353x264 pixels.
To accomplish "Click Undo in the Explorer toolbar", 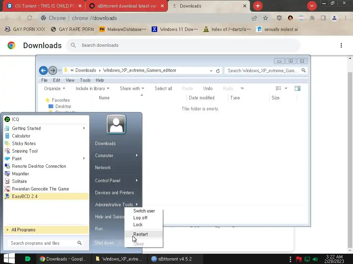I will click(x=208, y=88).
